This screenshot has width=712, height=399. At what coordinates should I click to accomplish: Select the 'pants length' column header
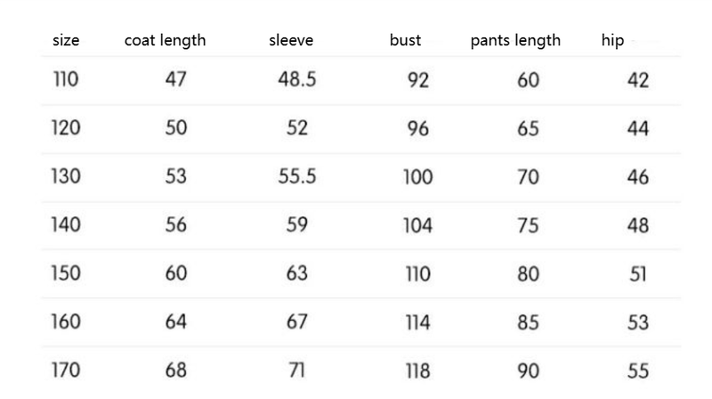coord(515,40)
